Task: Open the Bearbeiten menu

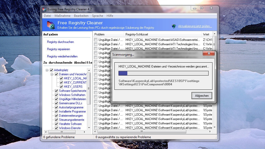Action: pyautogui.click(x=81, y=16)
